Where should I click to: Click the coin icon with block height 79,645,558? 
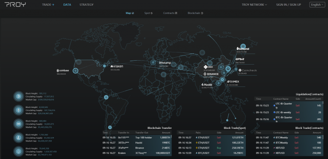coord(19,152)
